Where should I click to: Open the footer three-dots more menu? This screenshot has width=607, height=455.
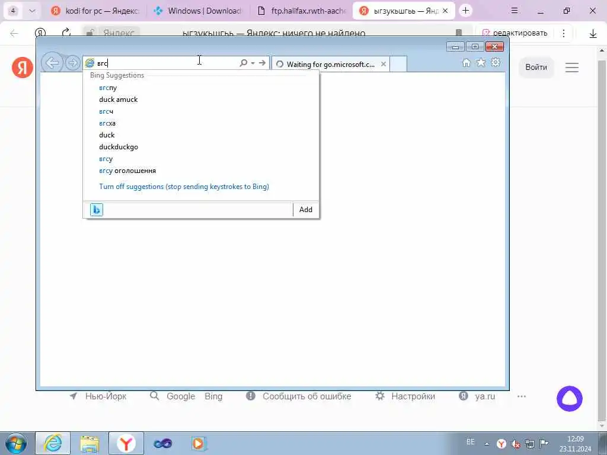pyautogui.click(x=522, y=396)
